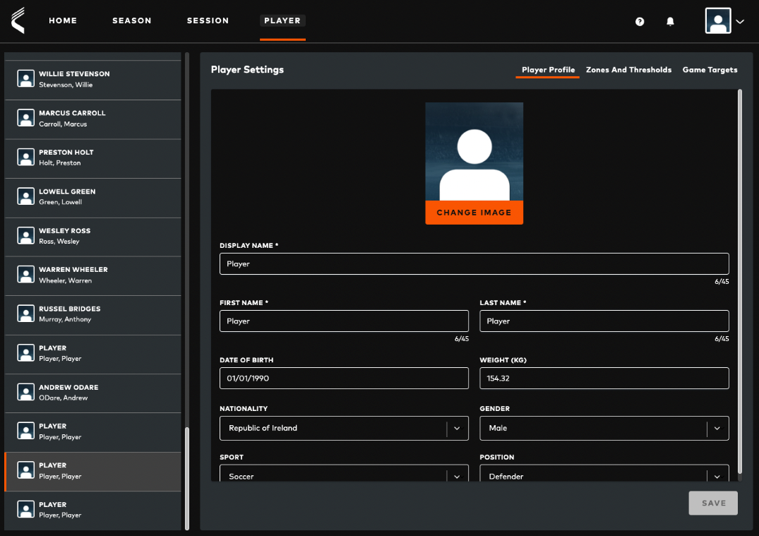Click Andrew ODare's avatar icon
Image resolution: width=759 pixels, height=536 pixels.
(x=26, y=392)
